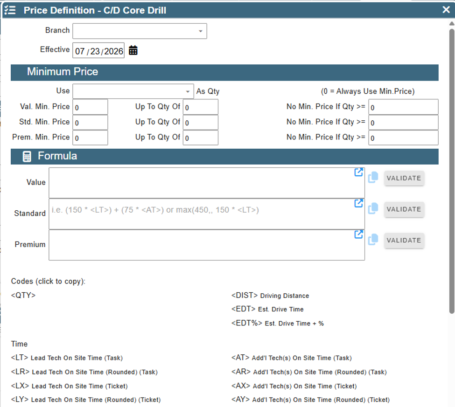The height and width of the screenshot is (407, 455).
Task: Click No Min. Price If Qty field, Val. row
Action: 403,107
